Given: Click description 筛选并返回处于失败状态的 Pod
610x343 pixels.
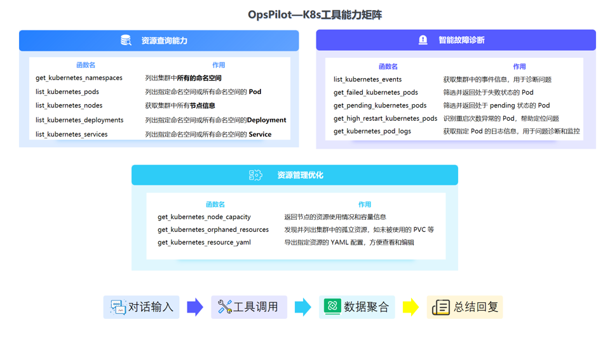Looking at the screenshot, I should [488, 93].
